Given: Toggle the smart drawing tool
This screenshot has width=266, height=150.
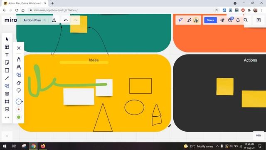Looking at the screenshot, I should pos(19,75).
